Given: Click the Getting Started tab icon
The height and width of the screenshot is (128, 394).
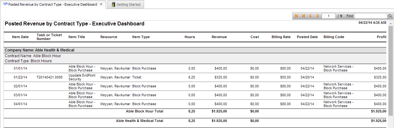Looking at the screenshot, I should point(113,5).
